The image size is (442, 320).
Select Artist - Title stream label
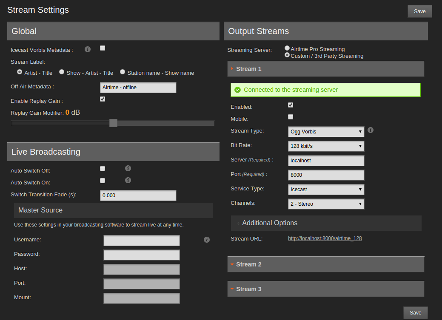pos(20,72)
